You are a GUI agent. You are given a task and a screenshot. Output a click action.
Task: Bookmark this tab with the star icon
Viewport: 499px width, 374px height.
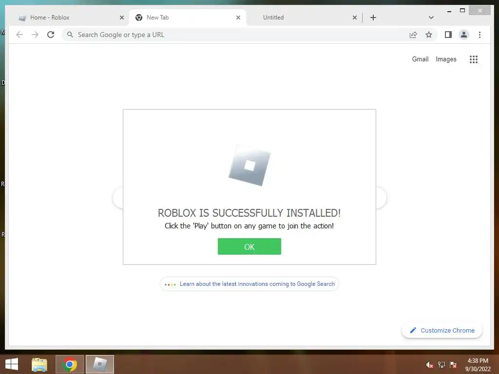click(x=429, y=35)
